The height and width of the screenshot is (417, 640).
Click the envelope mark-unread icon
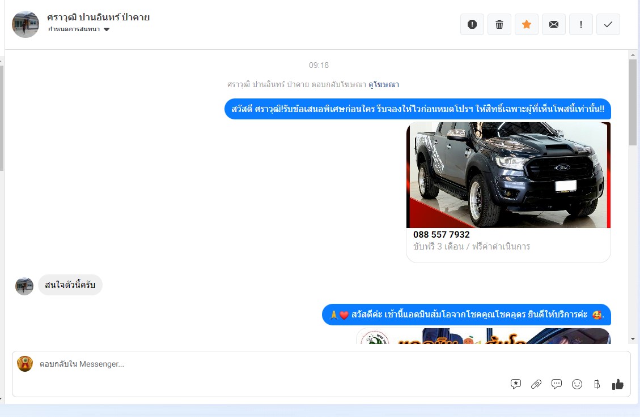pos(553,24)
